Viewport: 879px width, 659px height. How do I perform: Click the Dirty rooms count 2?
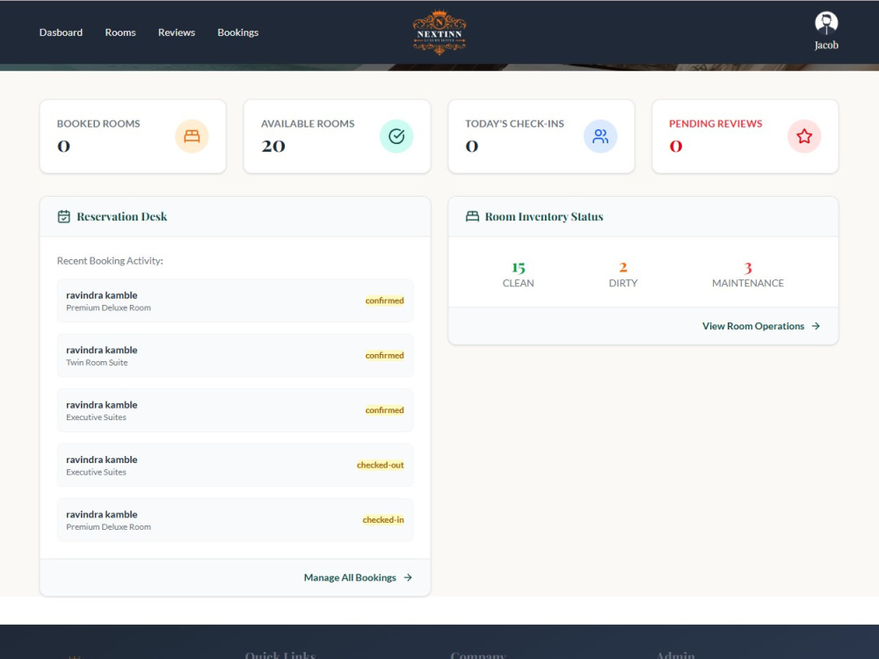(623, 268)
